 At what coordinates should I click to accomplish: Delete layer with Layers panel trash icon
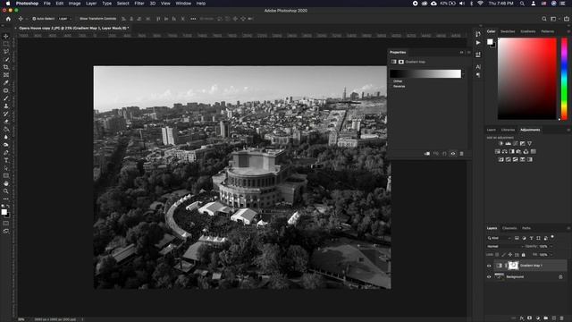562,318
